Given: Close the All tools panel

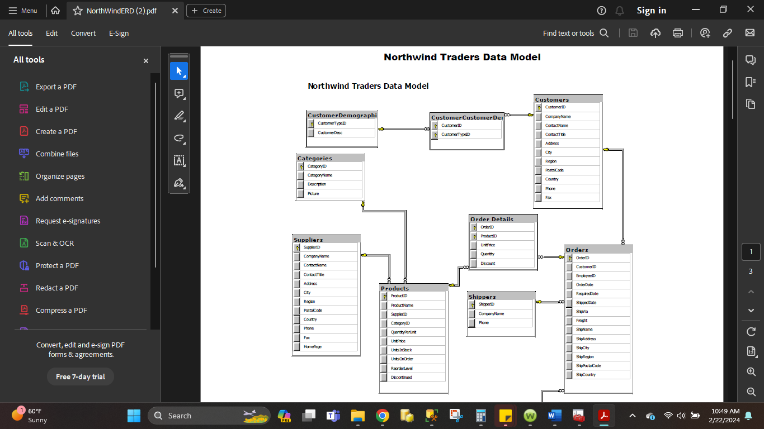Looking at the screenshot, I should click(x=146, y=60).
